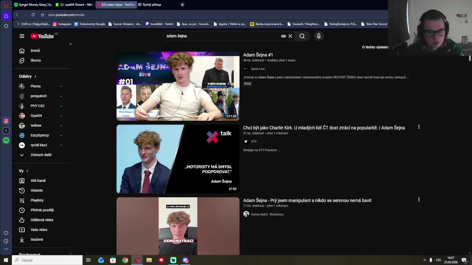Play the XTV talk video thumbnail
Screen dimensions: 472x265
click(x=178, y=159)
